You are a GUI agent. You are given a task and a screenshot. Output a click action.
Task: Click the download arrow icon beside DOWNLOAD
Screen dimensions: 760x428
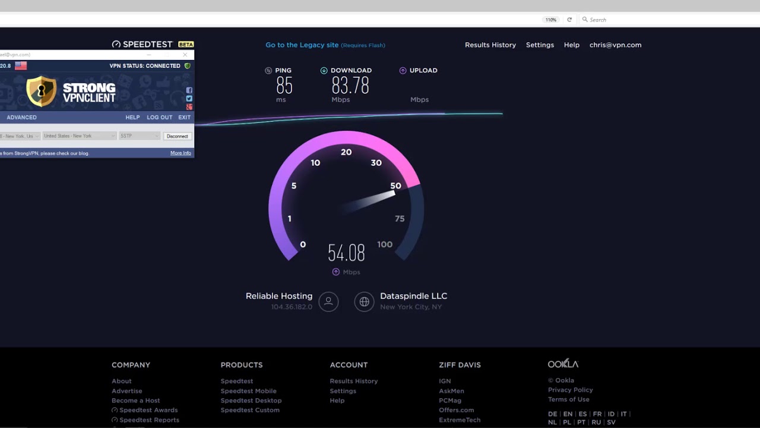click(324, 70)
